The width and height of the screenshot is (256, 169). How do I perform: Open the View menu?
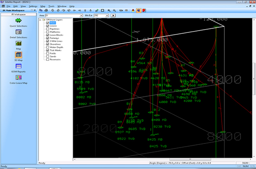point(23,6)
